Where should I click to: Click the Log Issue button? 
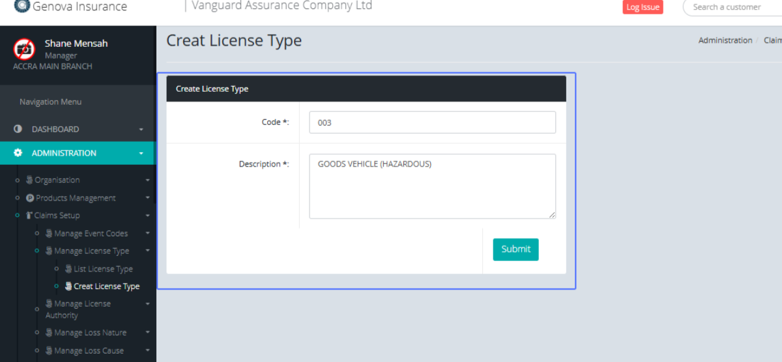tap(642, 7)
